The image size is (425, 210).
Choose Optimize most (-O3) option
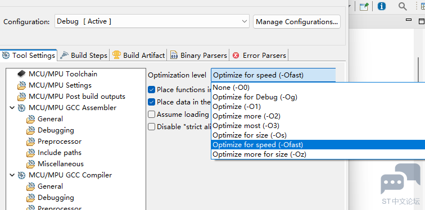tap(318, 126)
